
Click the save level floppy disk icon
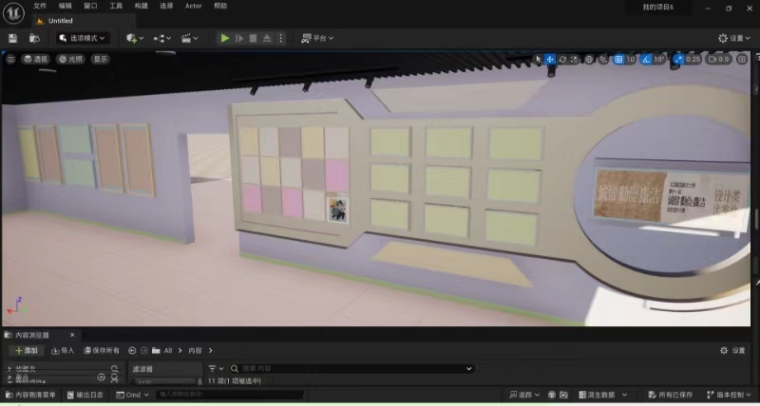[x=13, y=38]
